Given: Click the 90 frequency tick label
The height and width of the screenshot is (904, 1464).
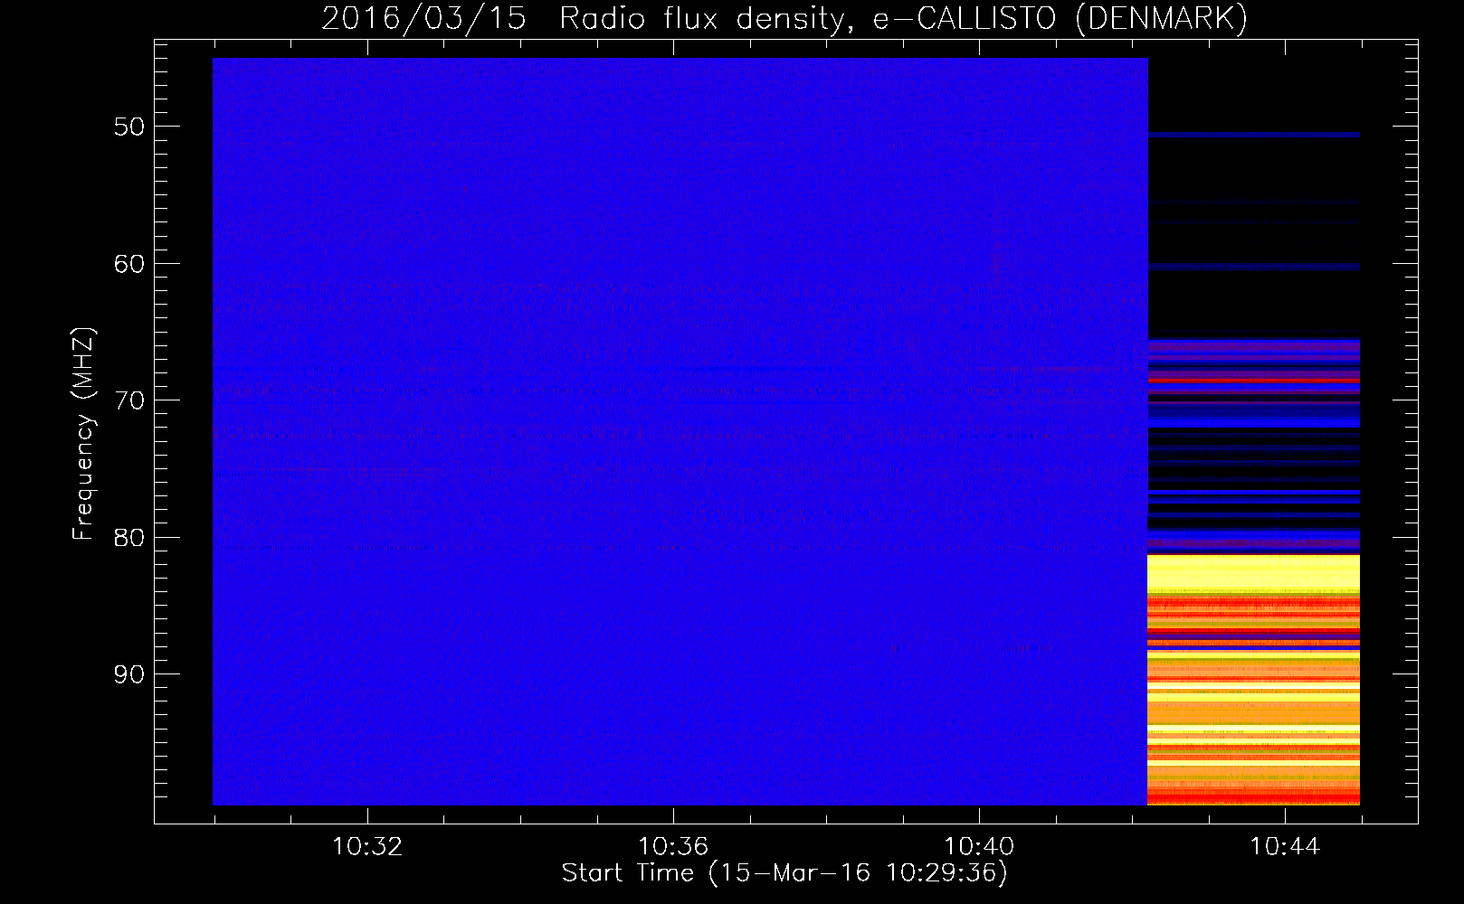Looking at the screenshot, I should [x=129, y=674].
